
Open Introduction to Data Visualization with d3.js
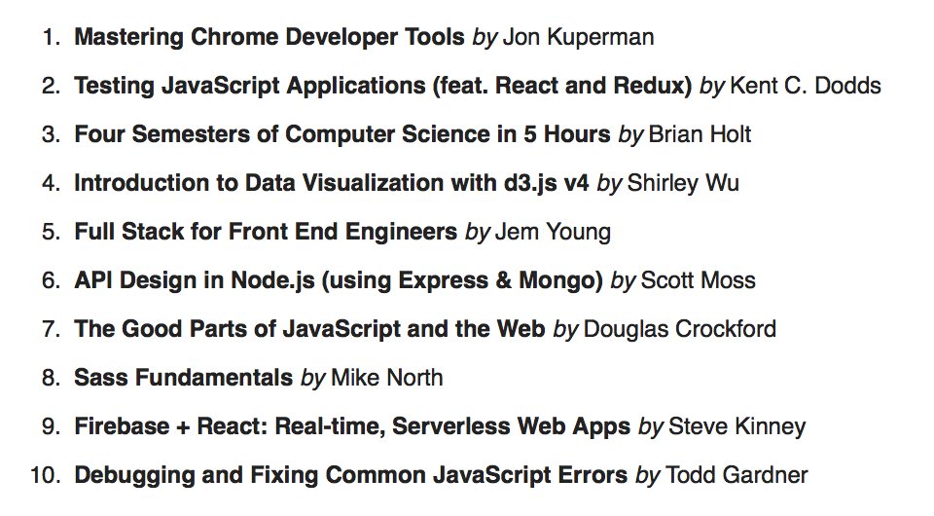click(332, 183)
